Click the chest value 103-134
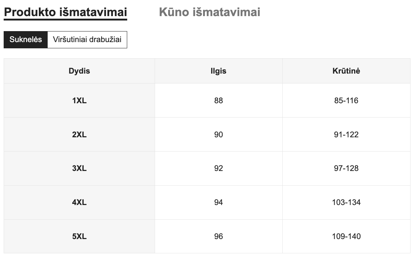 pos(346,202)
